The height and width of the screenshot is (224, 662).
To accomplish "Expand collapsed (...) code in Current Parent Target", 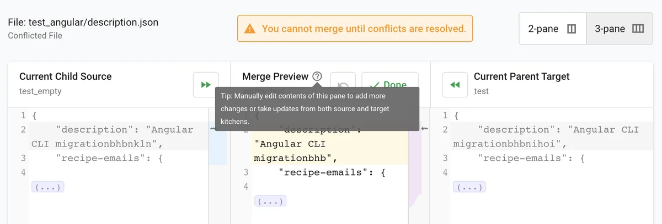I will click(469, 187).
